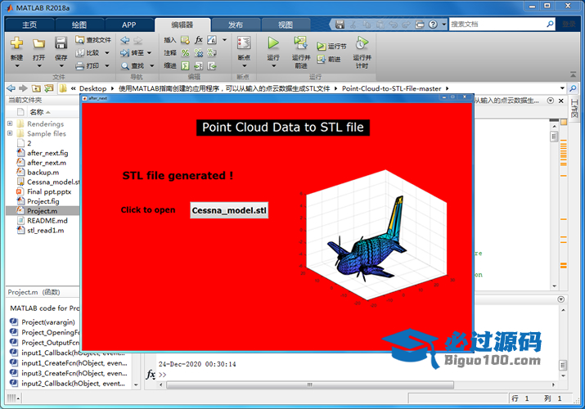Click Run and Advance (运行并前进) icon
This screenshot has height=409, width=585.
(x=301, y=43)
